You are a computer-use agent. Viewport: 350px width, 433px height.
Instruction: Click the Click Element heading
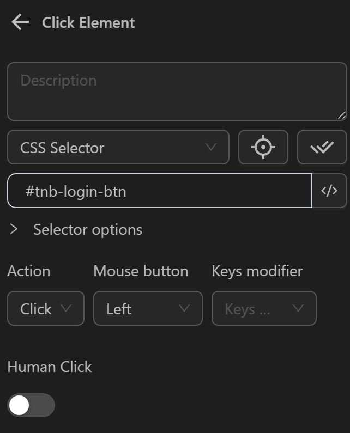(x=88, y=22)
